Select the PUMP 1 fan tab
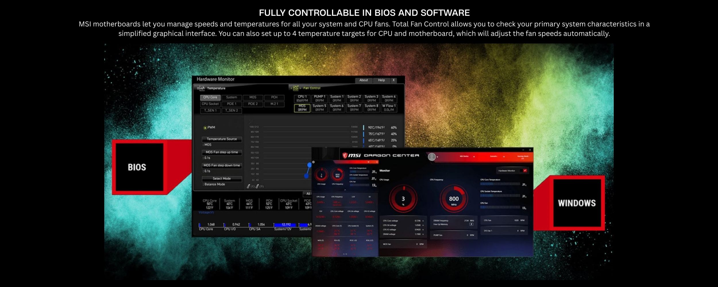The height and width of the screenshot is (287, 718). click(320, 98)
